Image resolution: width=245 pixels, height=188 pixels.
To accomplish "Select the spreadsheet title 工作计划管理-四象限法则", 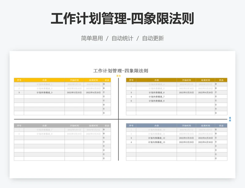I will (121, 71).
